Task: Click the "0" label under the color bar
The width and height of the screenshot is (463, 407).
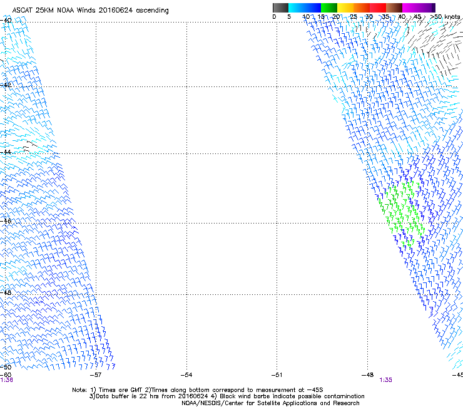Action: coord(274,17)
